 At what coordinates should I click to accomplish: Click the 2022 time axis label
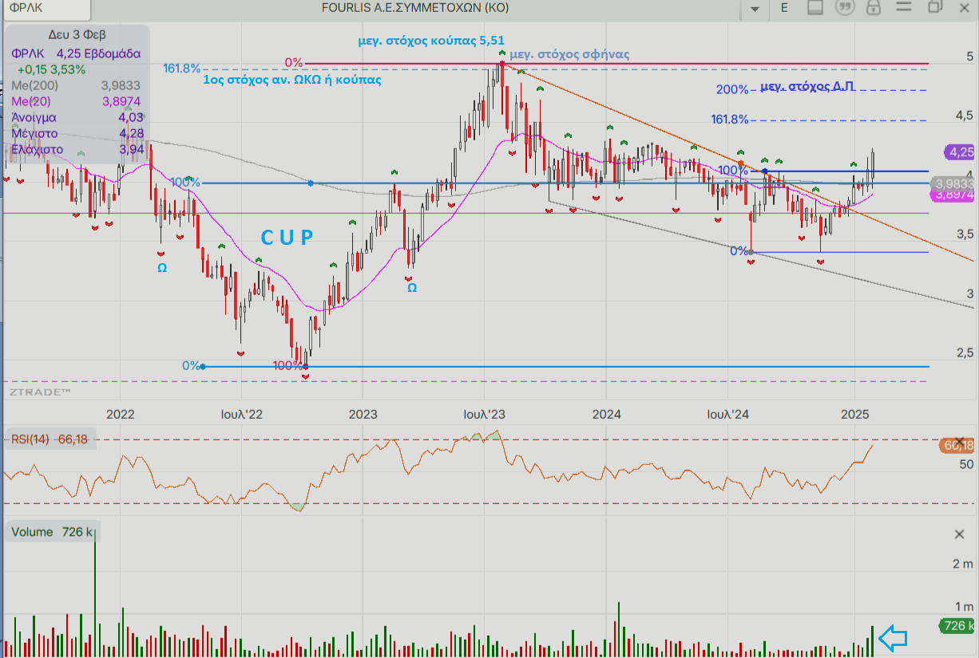pos(120,414)
